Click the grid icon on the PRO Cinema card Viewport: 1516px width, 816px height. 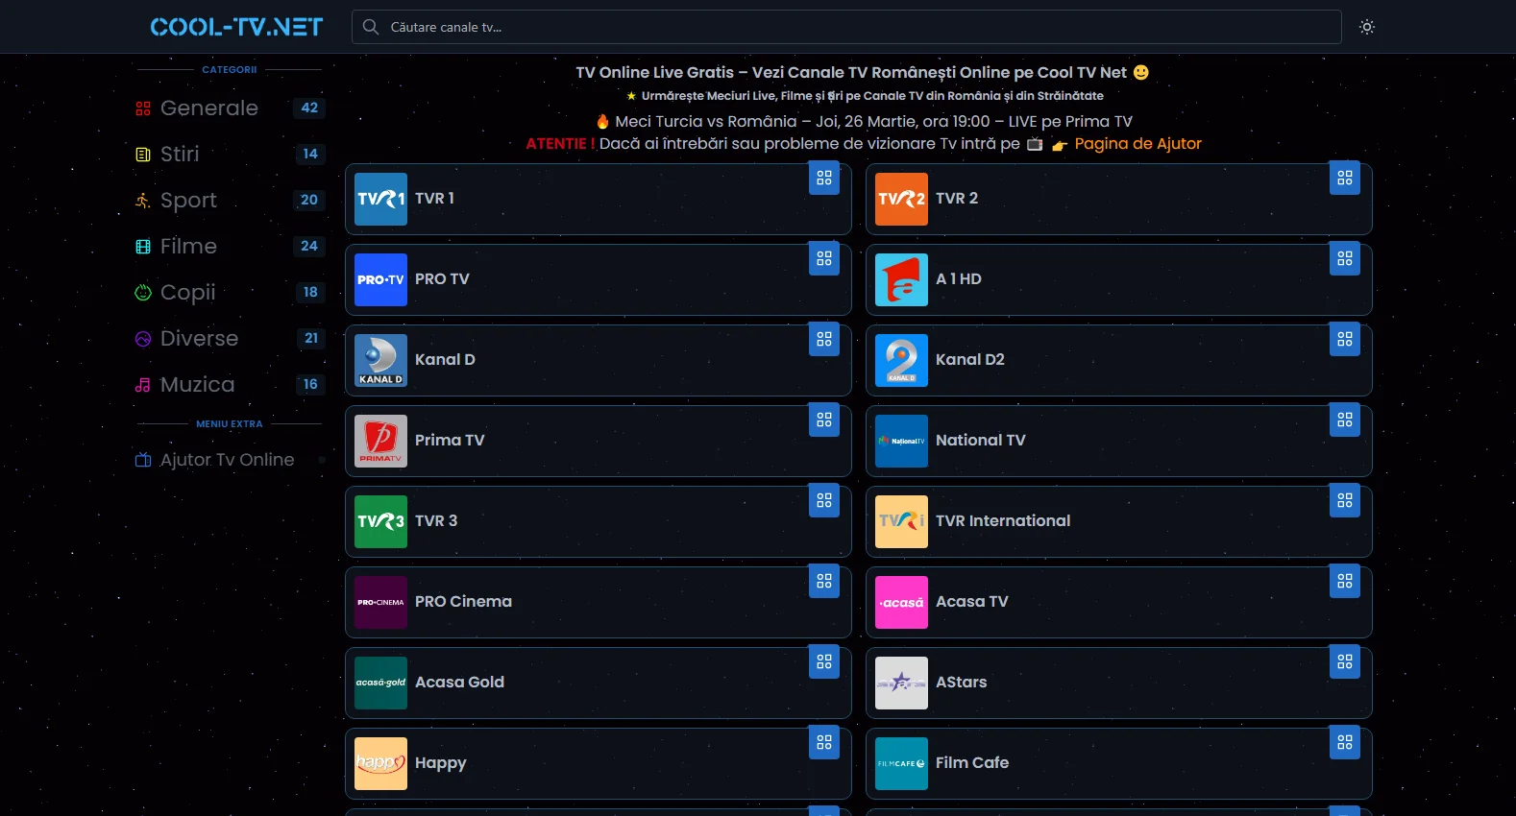[824, 582]
